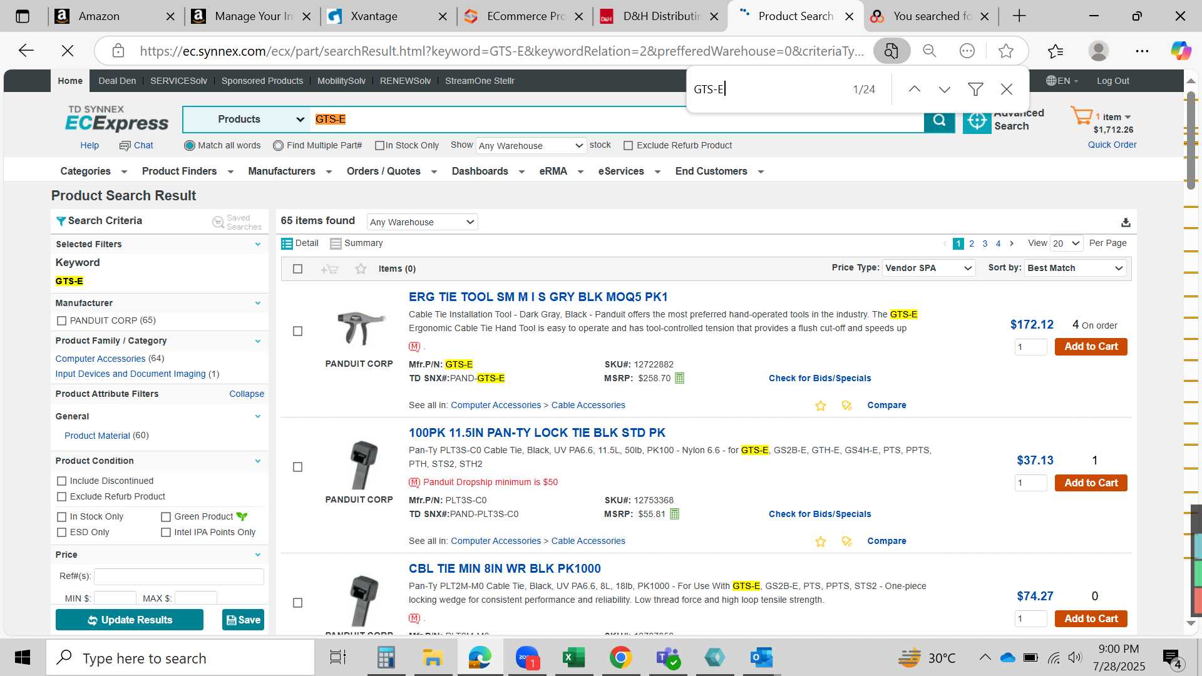Screen dimensions: 1202x676
Task: Go to previous find-on-page match
Action: [914, 90]
